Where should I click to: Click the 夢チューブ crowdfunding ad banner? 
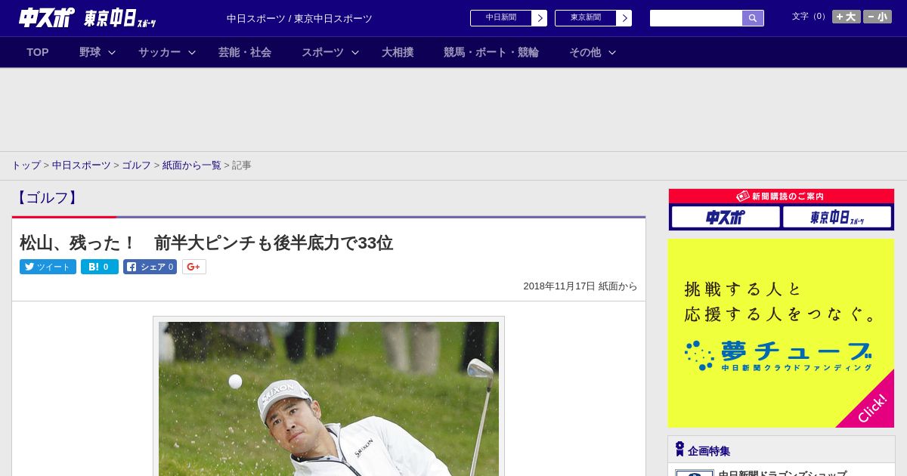[x=781, y=333]
